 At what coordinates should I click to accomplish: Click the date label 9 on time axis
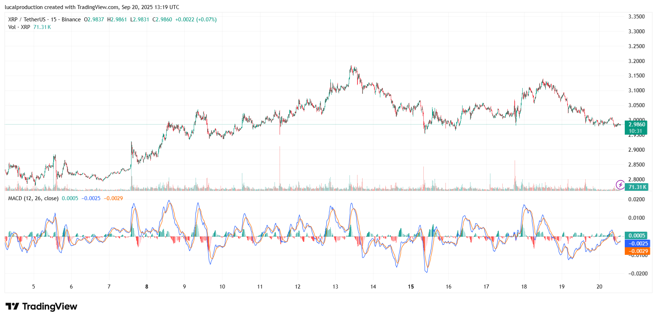coord(184,287)
